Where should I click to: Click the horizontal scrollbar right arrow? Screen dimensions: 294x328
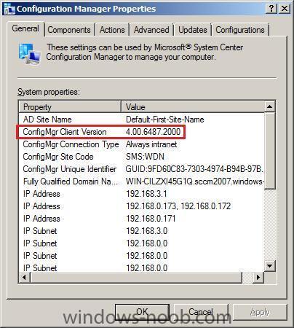(258, 277)
